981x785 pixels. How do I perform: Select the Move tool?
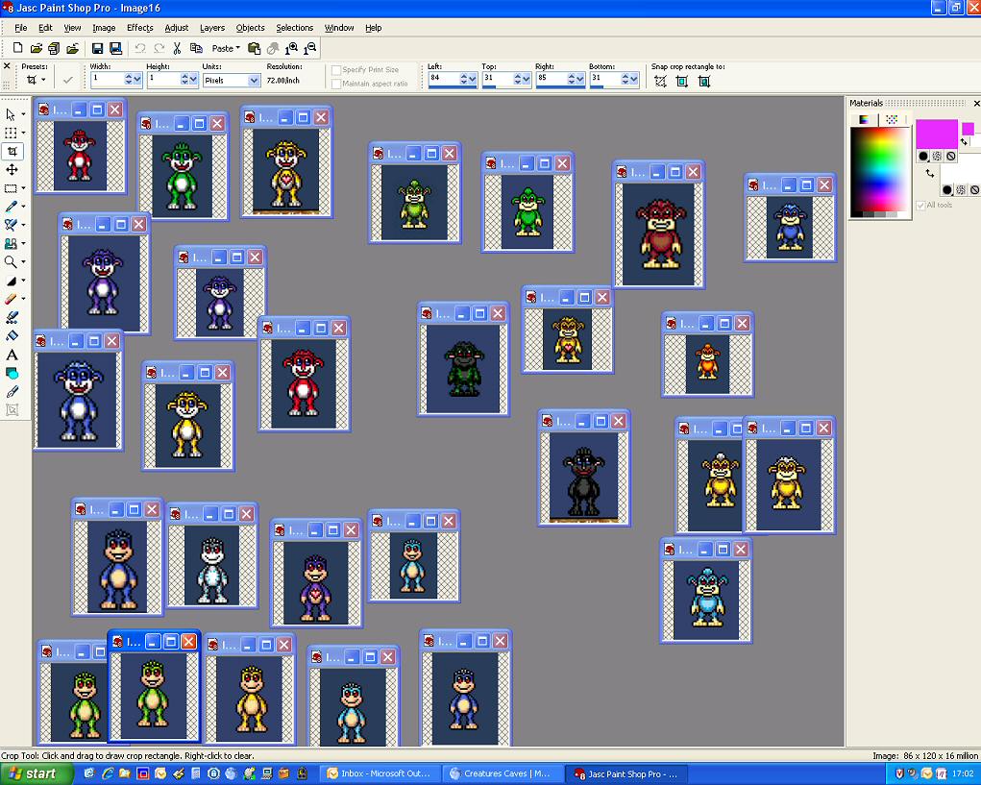pos(12,169)
